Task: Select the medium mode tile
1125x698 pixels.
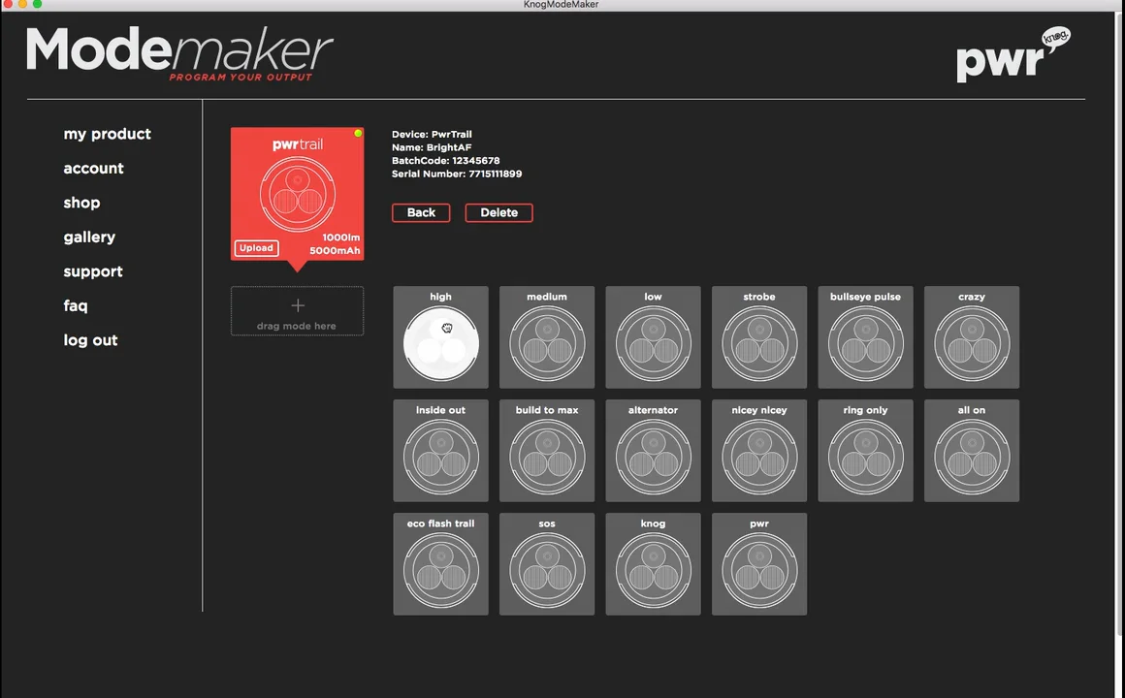Action: [x=547, y=337]
